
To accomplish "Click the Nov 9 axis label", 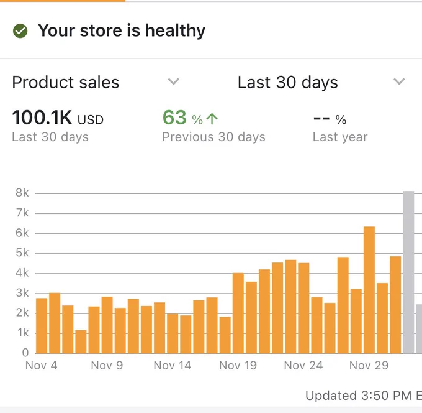I will (107, 366).
